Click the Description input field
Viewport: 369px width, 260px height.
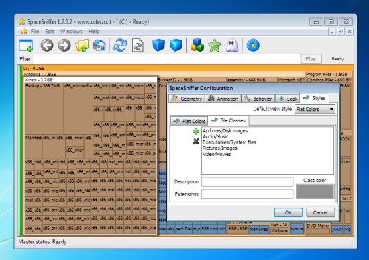click(248, 182)
